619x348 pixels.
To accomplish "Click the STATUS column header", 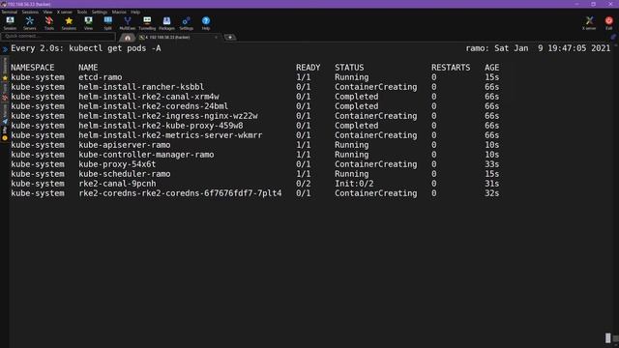I will pos(349,68).
